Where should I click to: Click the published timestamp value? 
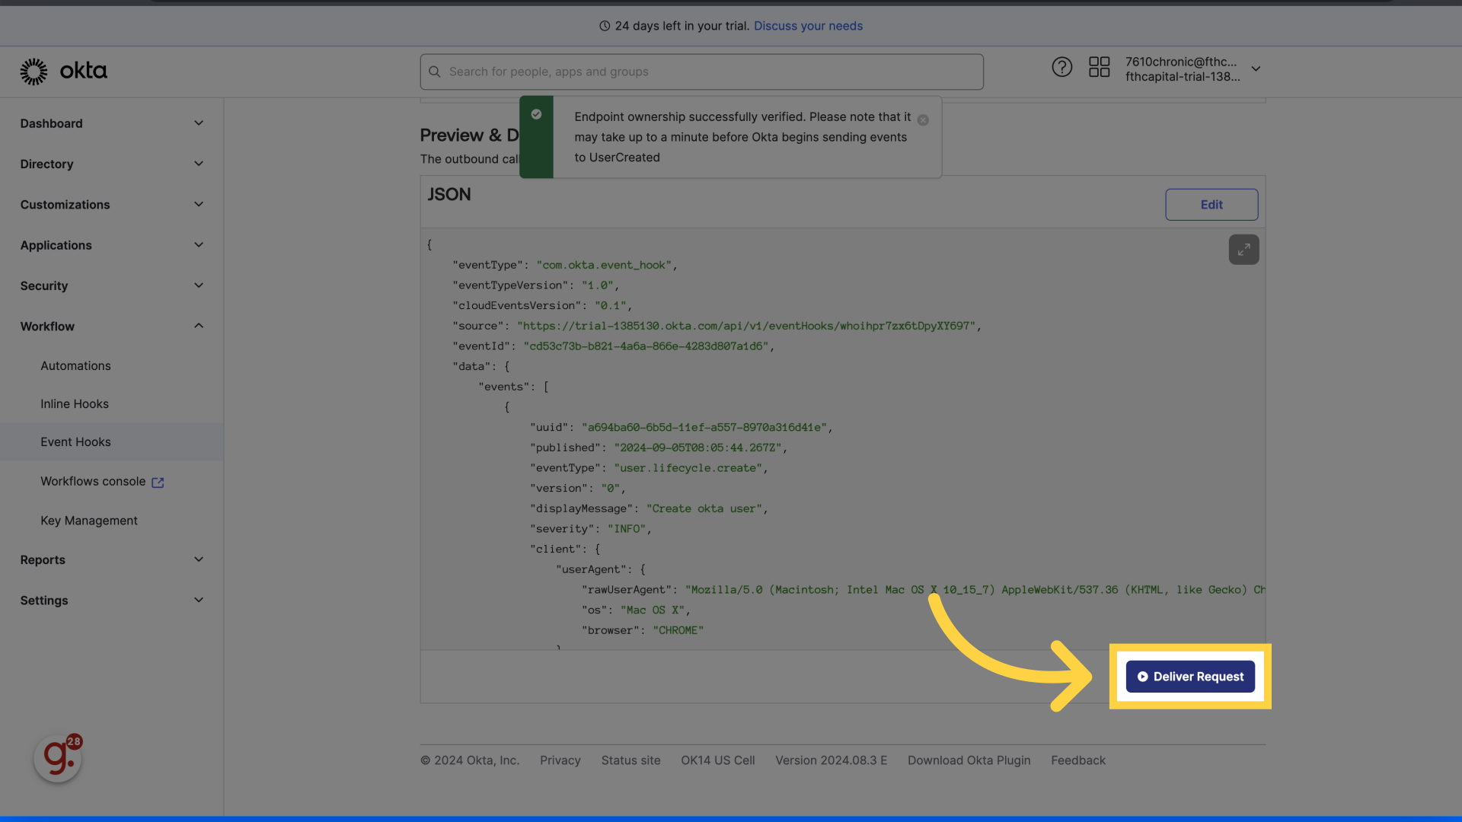[697, 448]
